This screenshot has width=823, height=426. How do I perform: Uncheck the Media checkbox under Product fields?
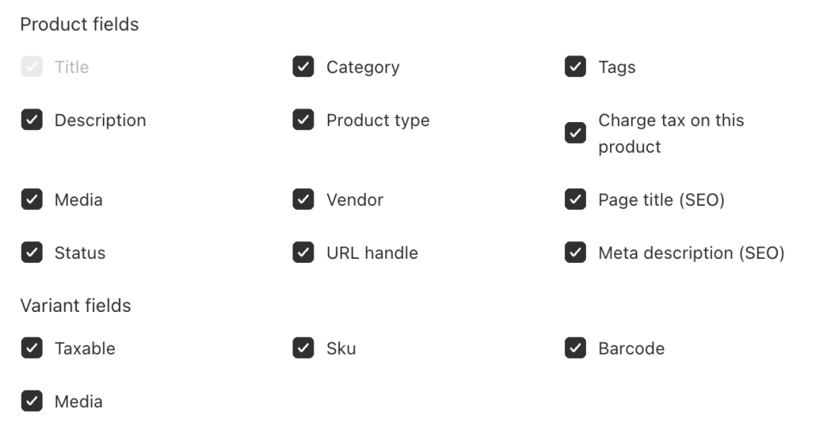click(x=31, y=199)
